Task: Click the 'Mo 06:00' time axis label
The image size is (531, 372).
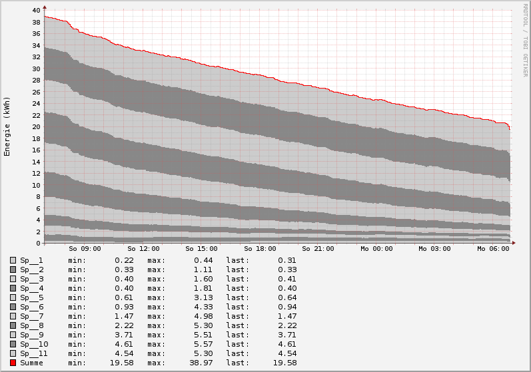Action: pos(493,249)
